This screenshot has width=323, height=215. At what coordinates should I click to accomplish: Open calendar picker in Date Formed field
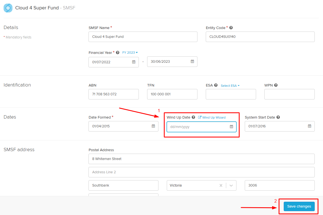click(x=153, y=126)
